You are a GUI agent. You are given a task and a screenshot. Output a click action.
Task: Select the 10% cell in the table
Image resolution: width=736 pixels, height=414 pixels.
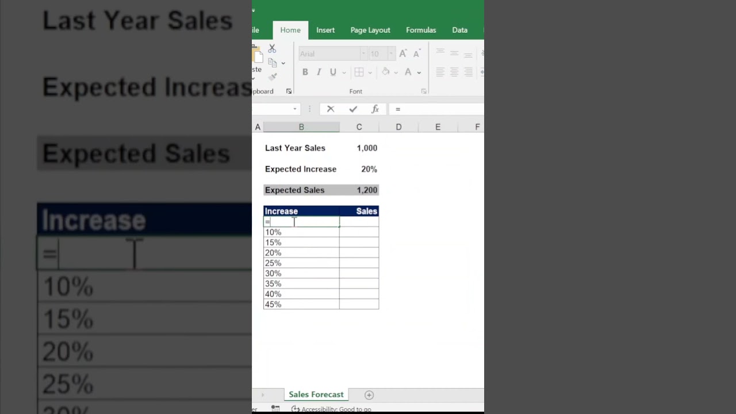(x=301, y=232)
